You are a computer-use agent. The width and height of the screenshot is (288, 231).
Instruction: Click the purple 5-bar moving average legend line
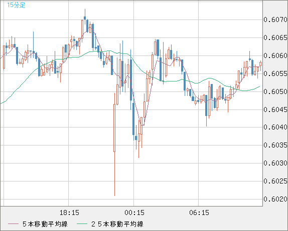click(x=13, y=224)
